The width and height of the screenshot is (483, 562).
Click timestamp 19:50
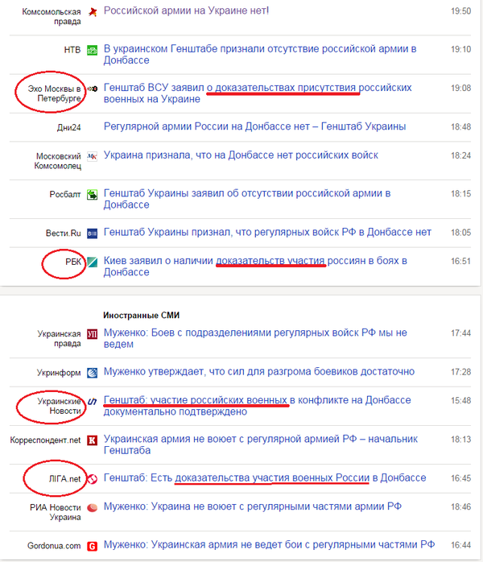460,11
